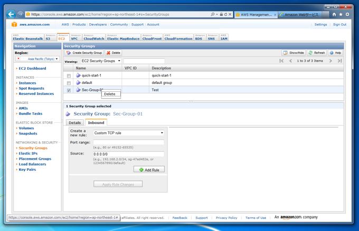
Task: Check the default group row checkbox
Action: tap(69, 83)
